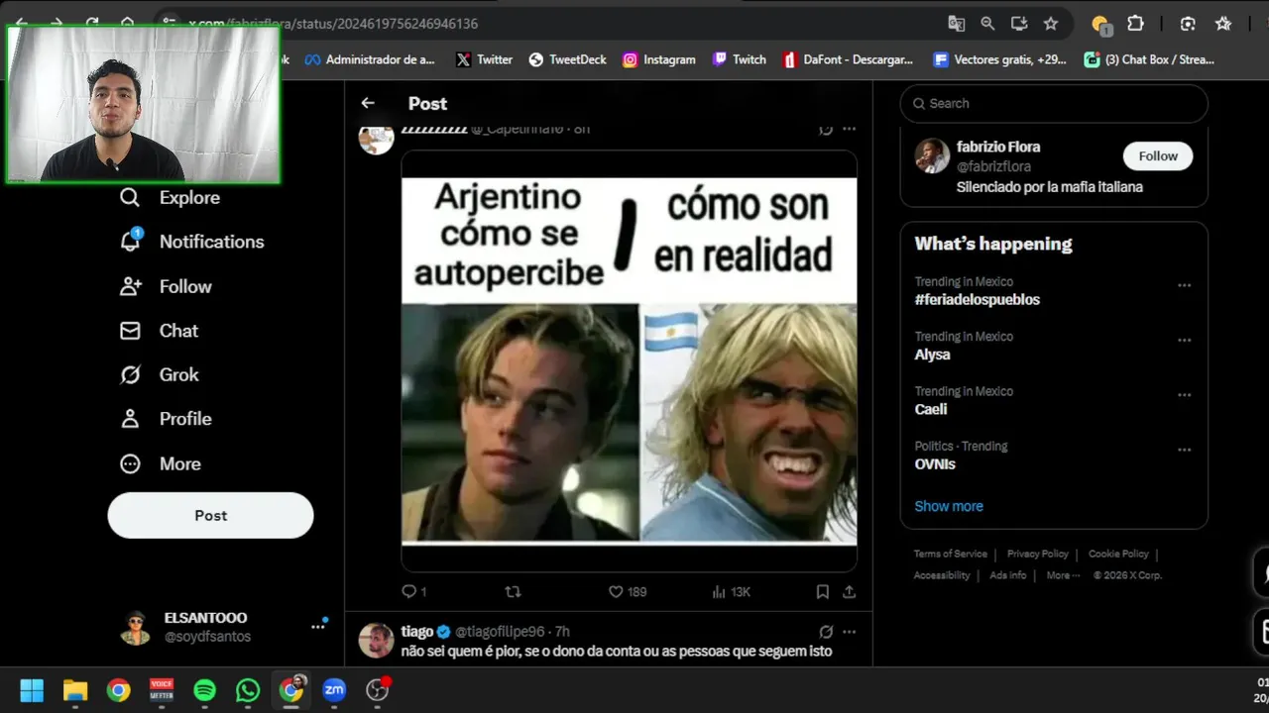The height and width of the screenshot is (713, 1269).
Task: Open the Arjentino meme image
Action: click(629, 360)
